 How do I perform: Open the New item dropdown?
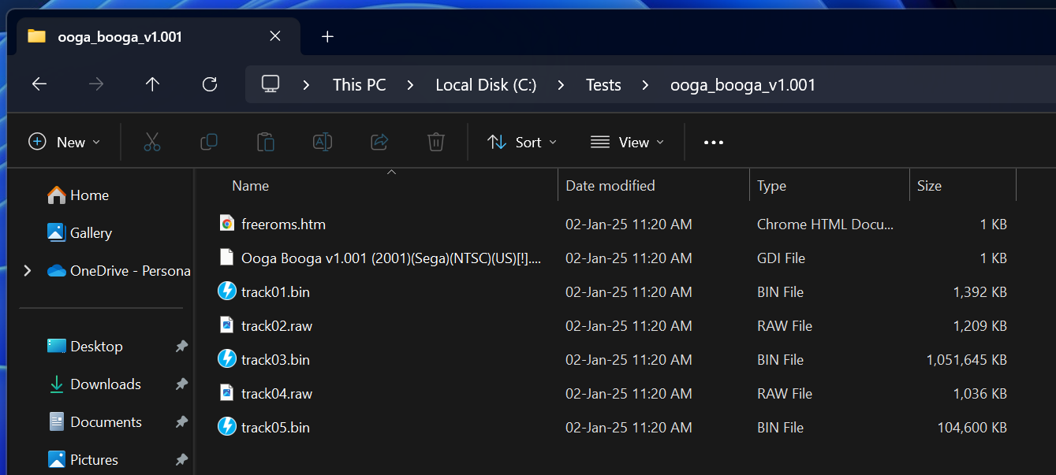click(x=65, y=142)
